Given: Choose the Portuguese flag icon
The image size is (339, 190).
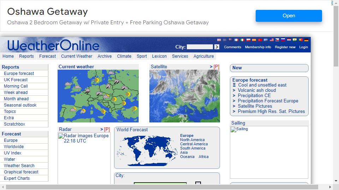Looking at the screenshot, I should pos(301,40).
